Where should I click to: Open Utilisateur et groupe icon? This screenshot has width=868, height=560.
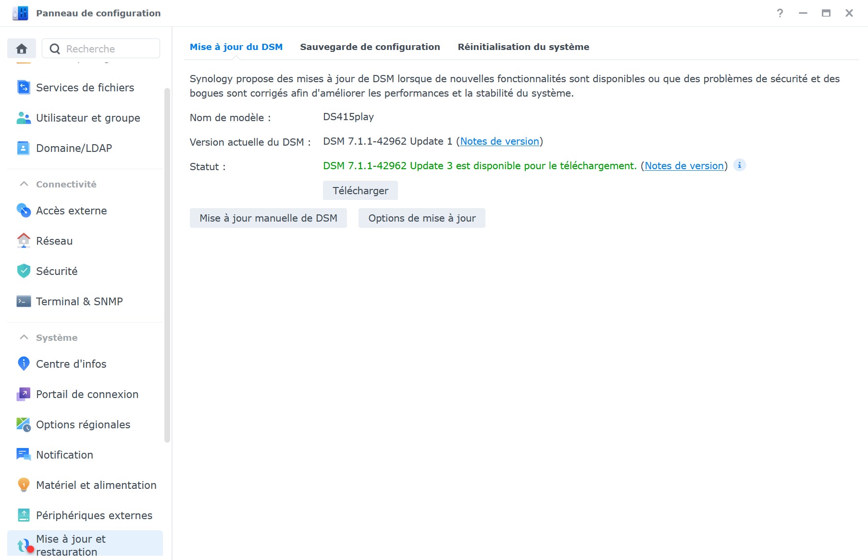click(24, 118)
